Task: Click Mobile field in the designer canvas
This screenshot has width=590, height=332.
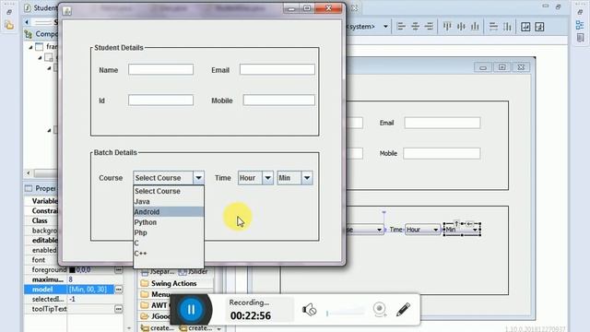Action: tap(442, 153)
